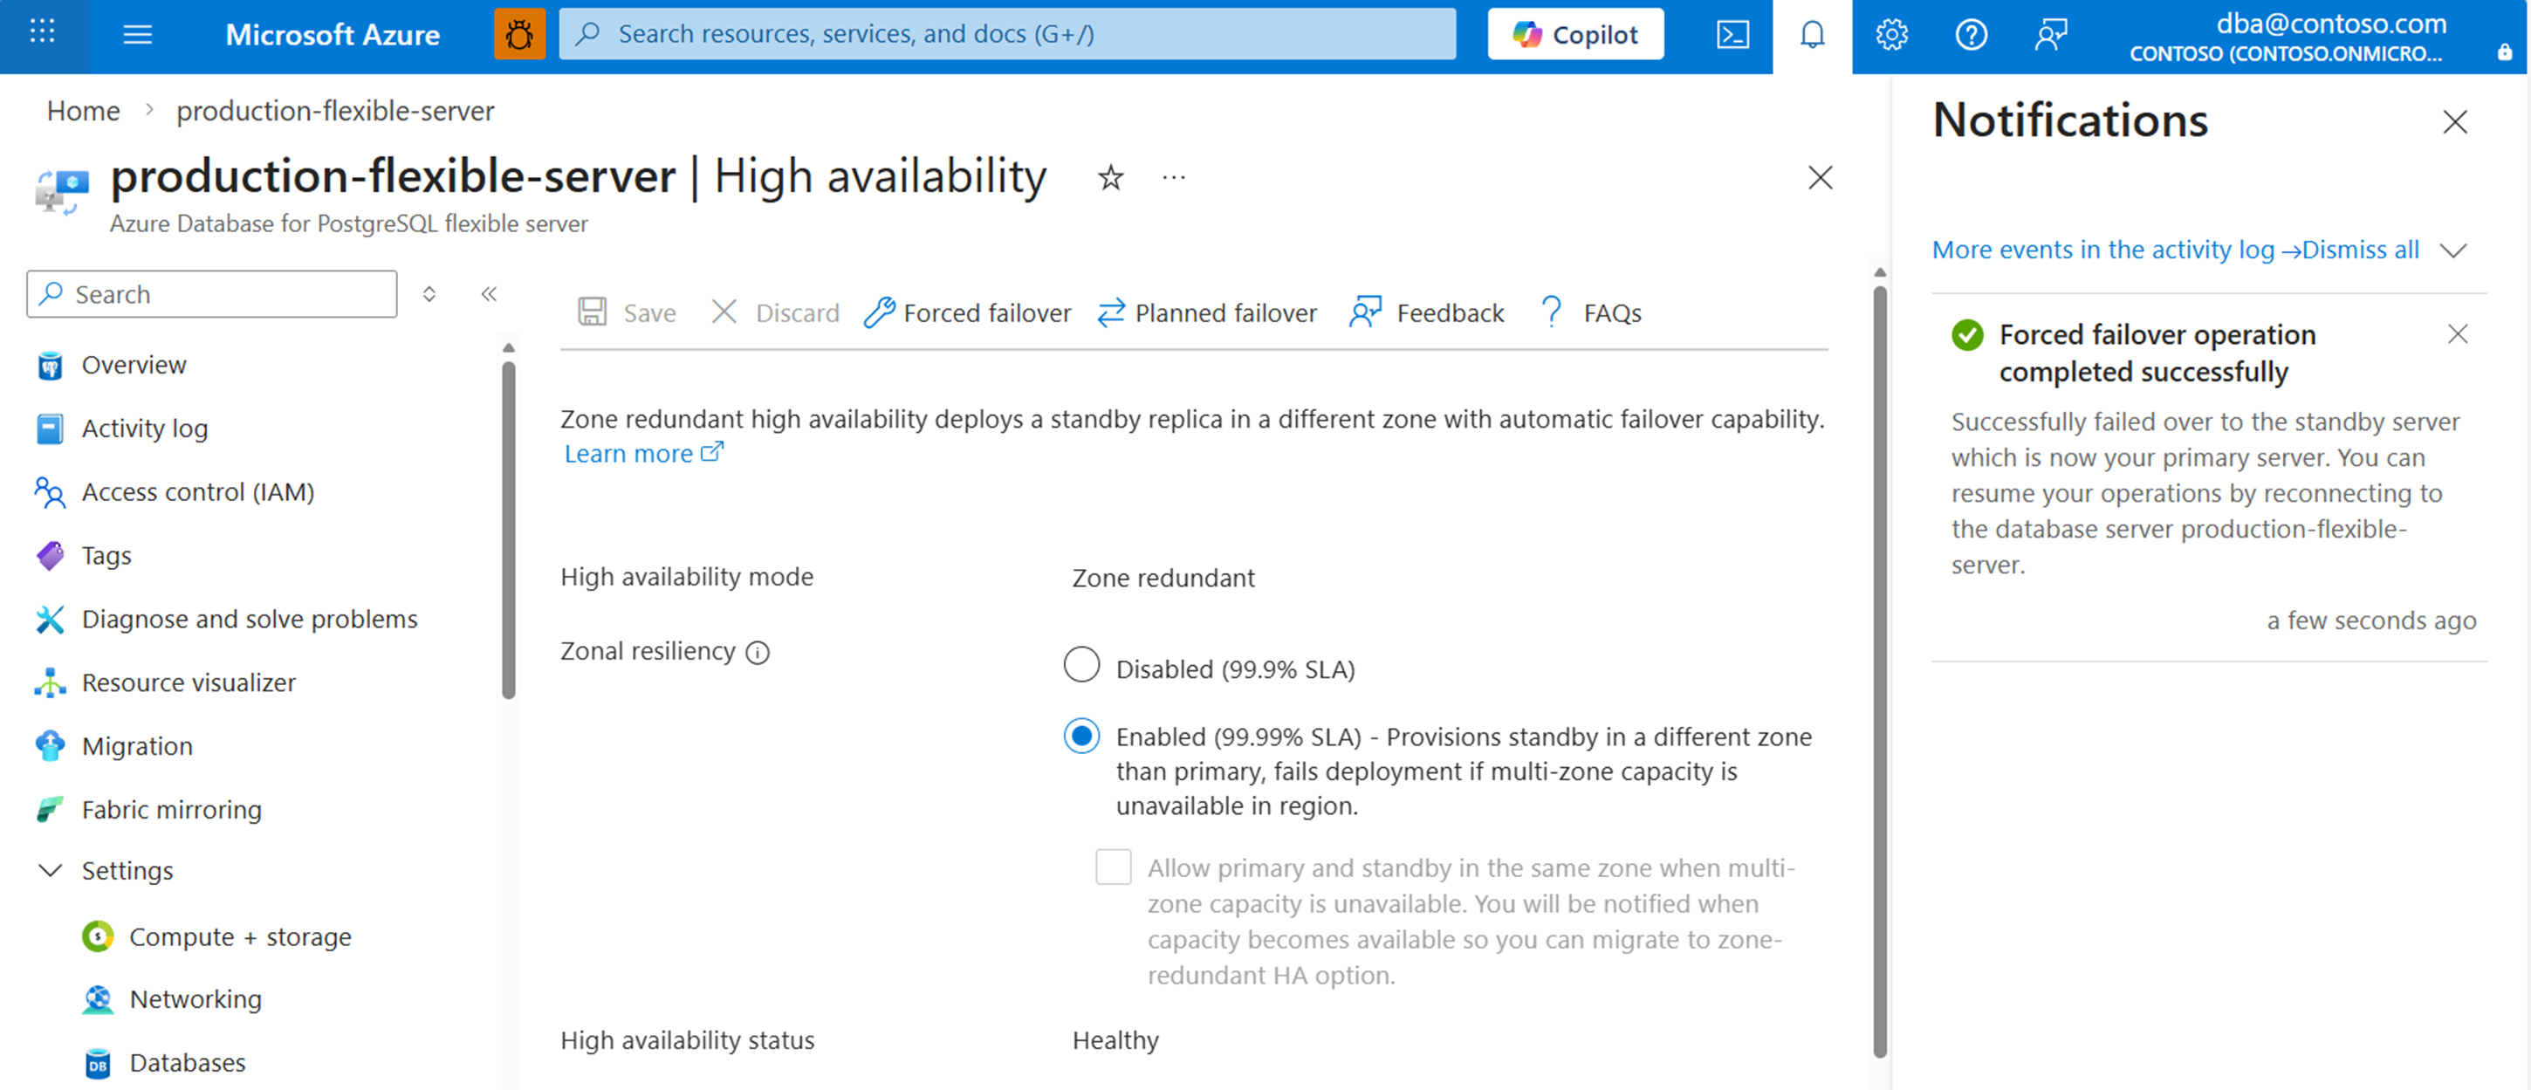2531x1090 pixels.
Task: Click Dismiss all notifications
Action: (2360, 250)
